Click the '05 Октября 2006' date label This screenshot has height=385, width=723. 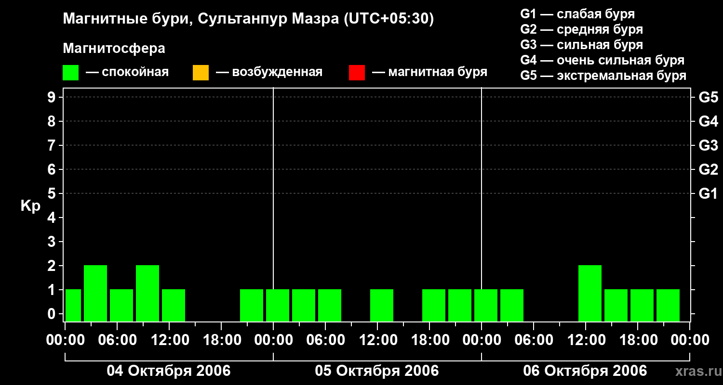[x=377, y=371]
